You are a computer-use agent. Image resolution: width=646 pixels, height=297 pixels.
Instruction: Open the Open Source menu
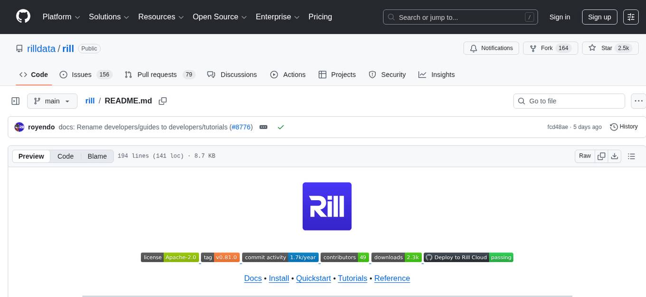219,17
